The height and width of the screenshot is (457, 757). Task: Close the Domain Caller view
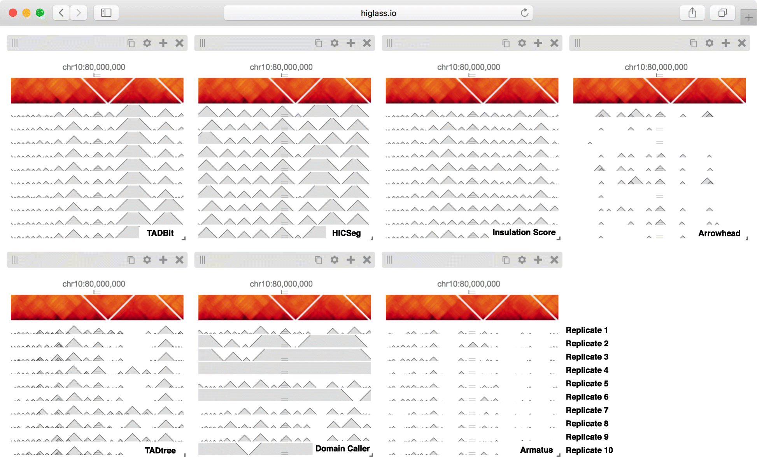coord(367,260)
